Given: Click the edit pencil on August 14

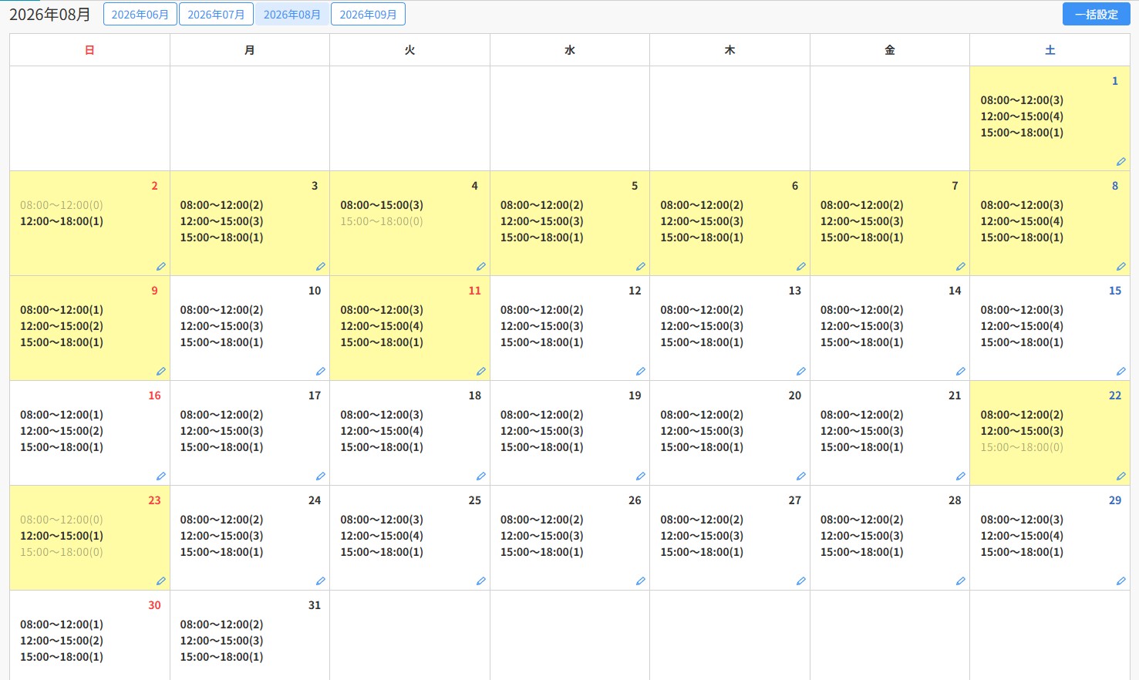Looking at the screenshot, I should [960, 372].
